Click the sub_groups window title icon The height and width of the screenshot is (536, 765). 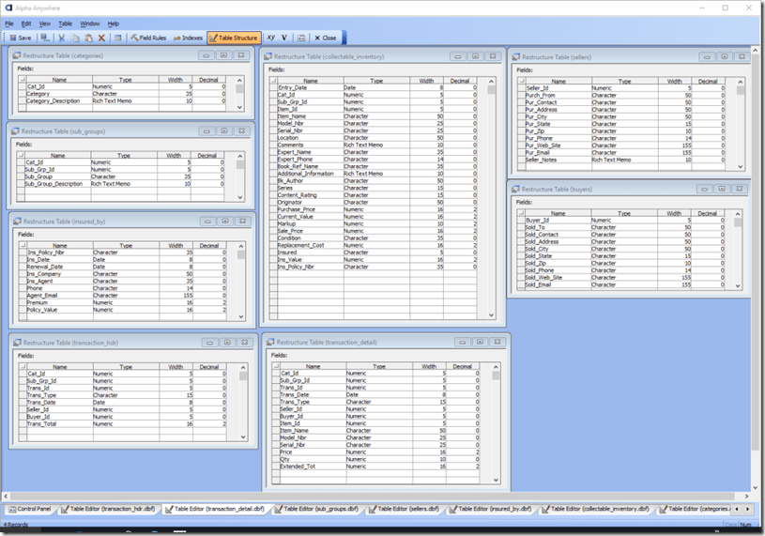coord(15,131)
